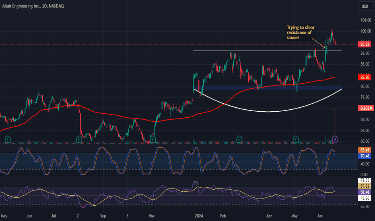Viewport: 375px width, 221px height.
Task: Click the 2024 label on time axis
Action: 199,216
